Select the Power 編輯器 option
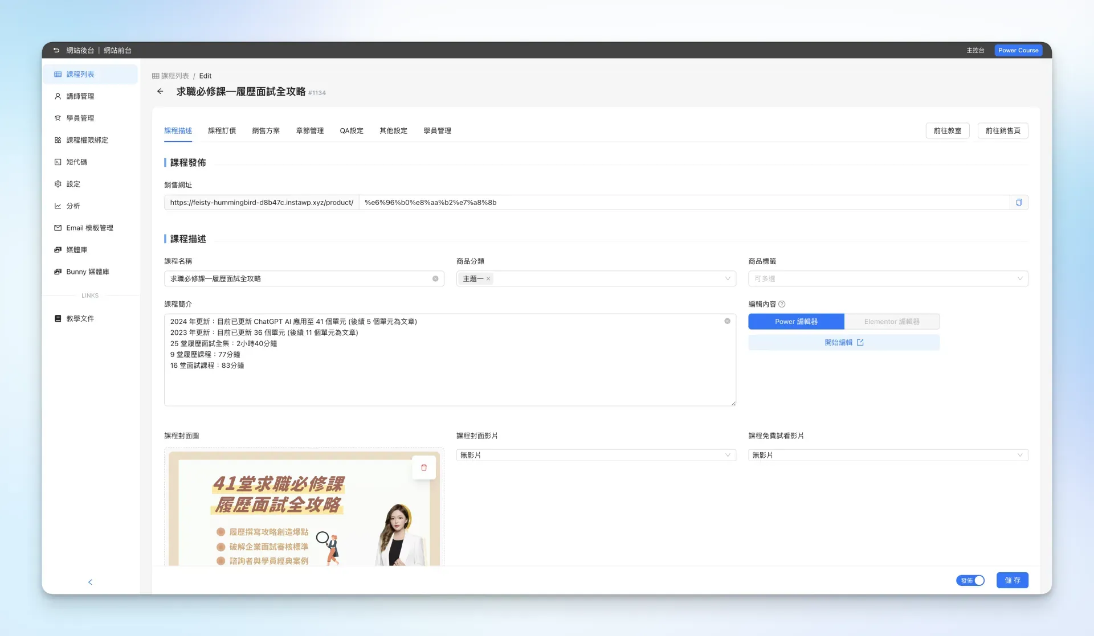 (796, 322)
